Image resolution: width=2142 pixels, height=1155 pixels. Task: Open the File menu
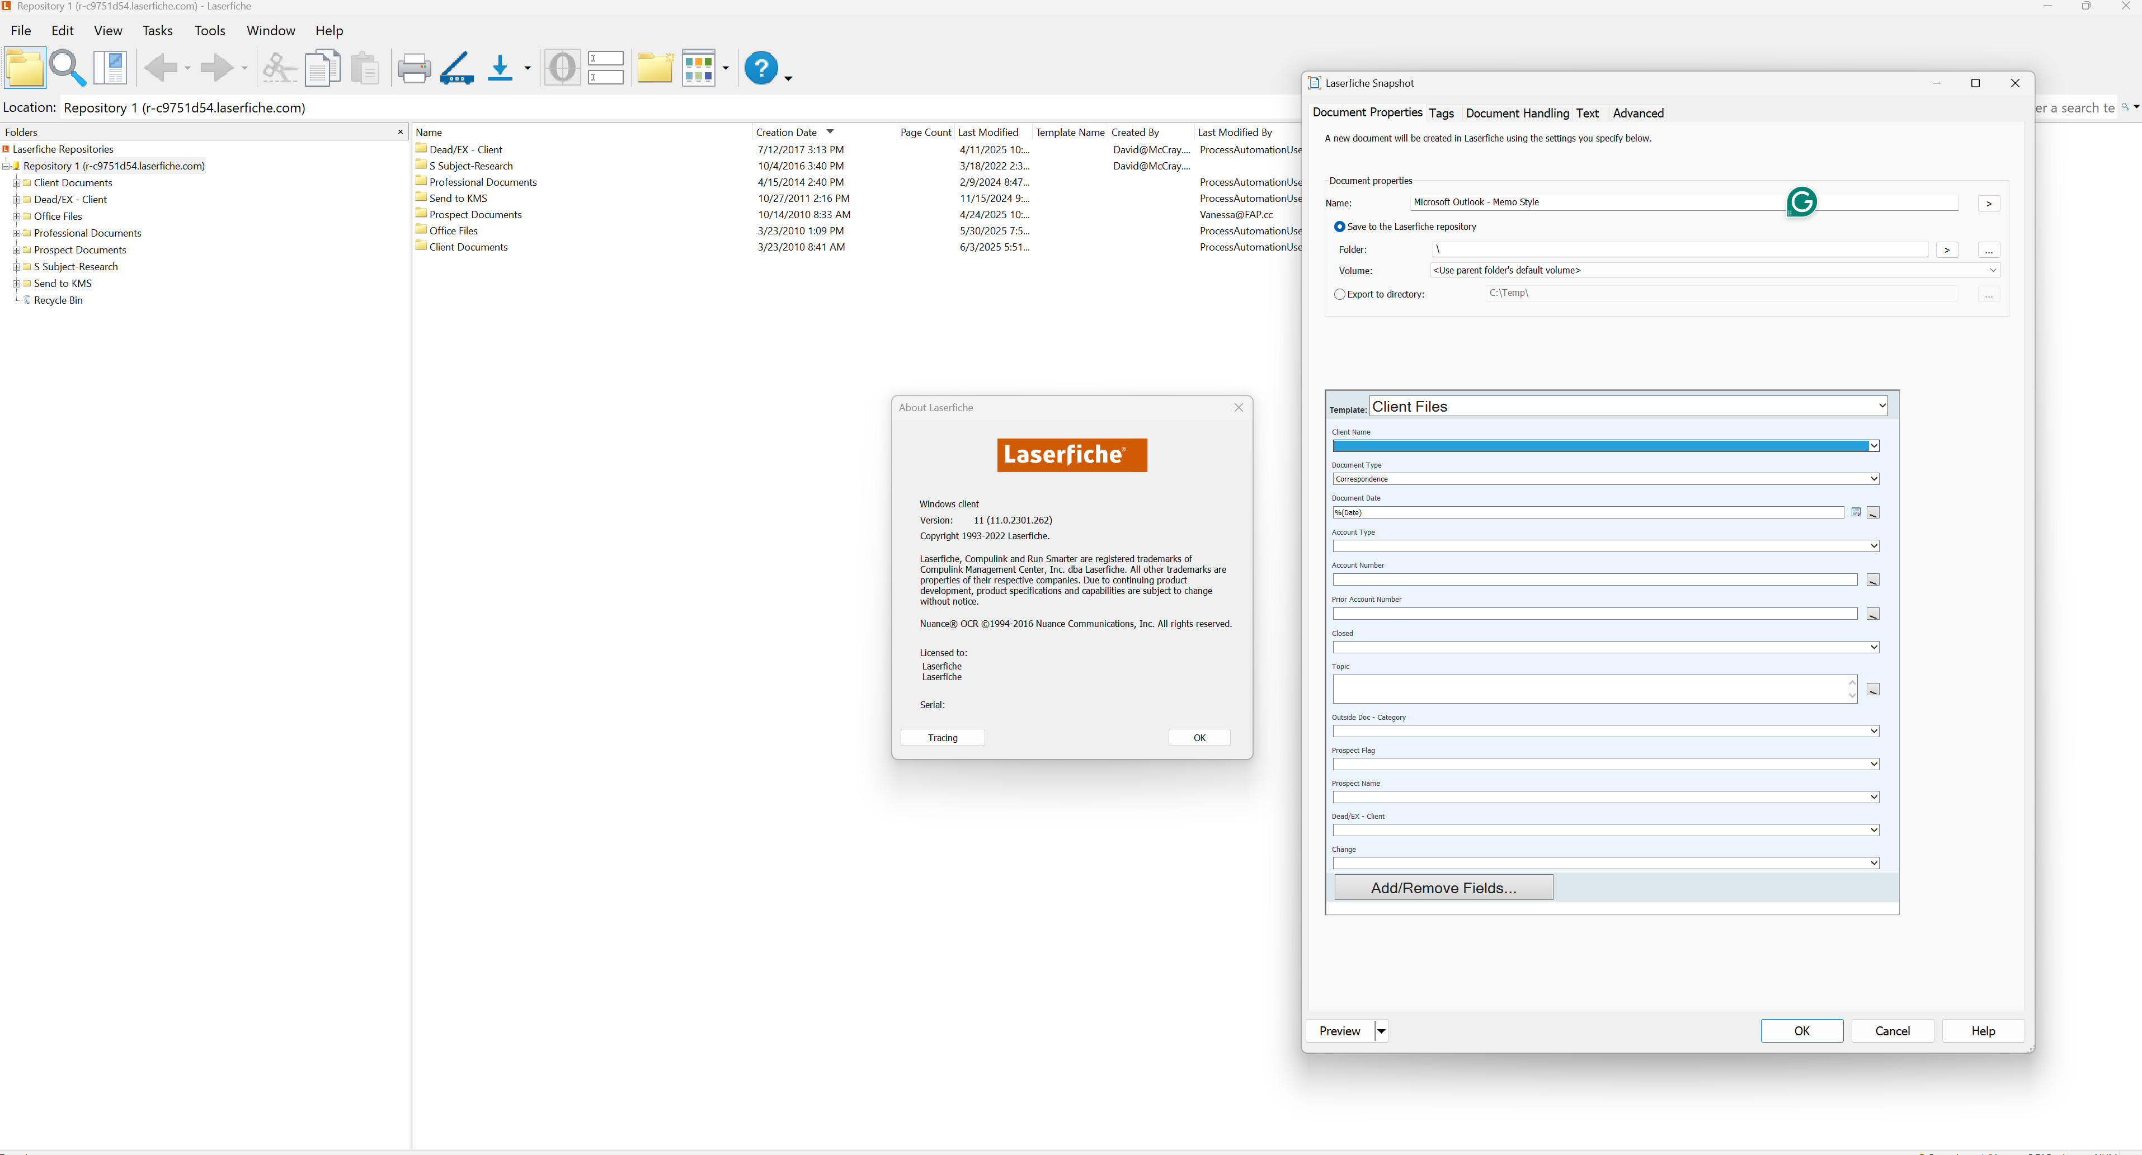21,31
